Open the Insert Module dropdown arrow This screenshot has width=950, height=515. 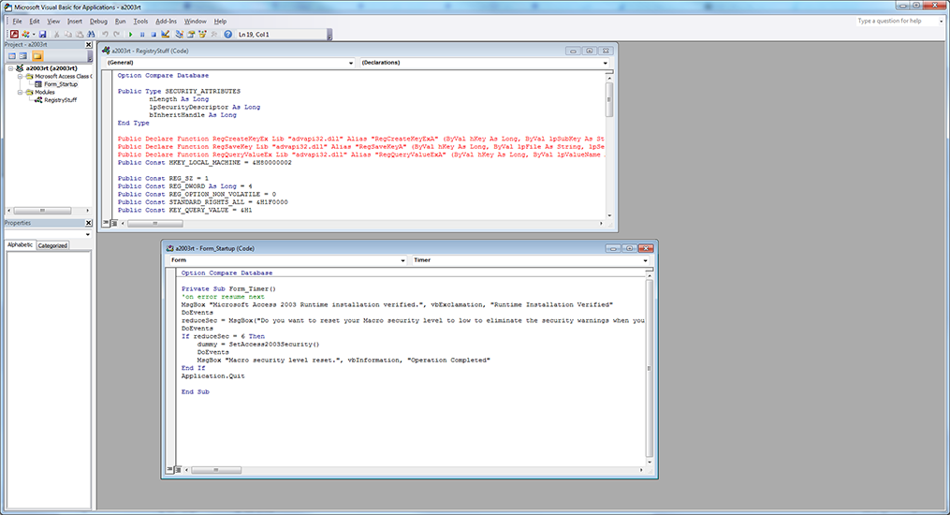(34, 35)
